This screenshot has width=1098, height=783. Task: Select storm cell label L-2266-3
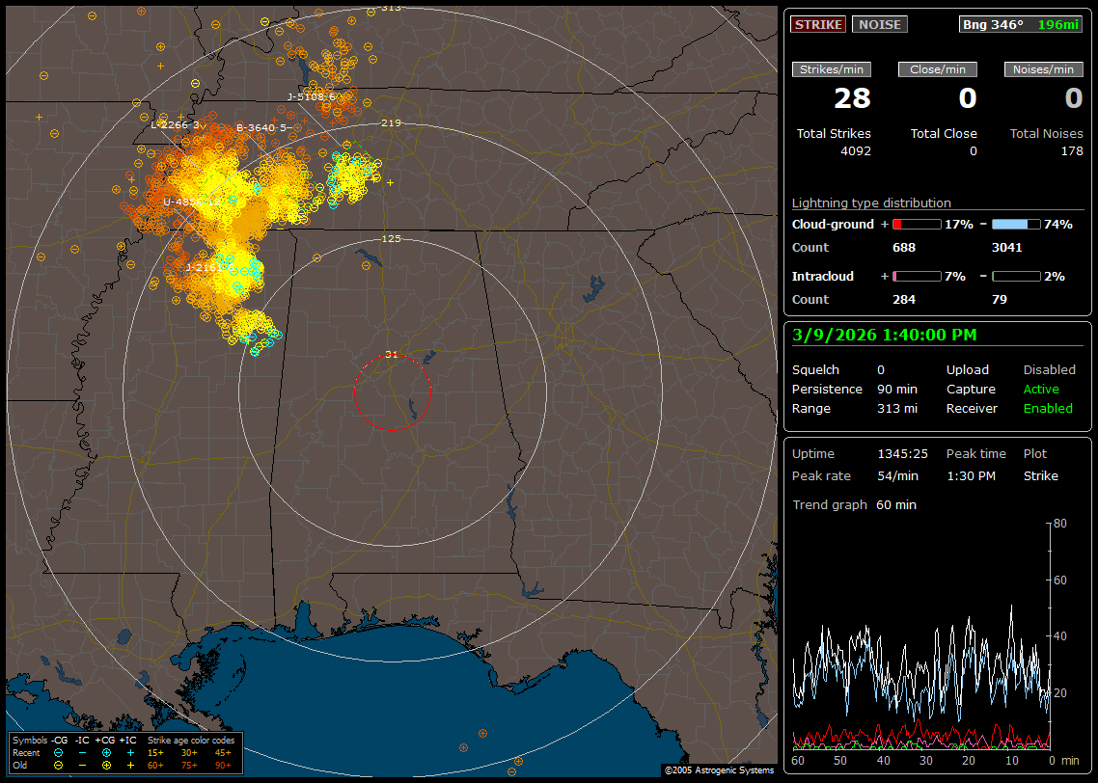178,124
